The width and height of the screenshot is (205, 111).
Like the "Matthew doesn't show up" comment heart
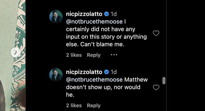pyautogui.click(x=156, y=88)
